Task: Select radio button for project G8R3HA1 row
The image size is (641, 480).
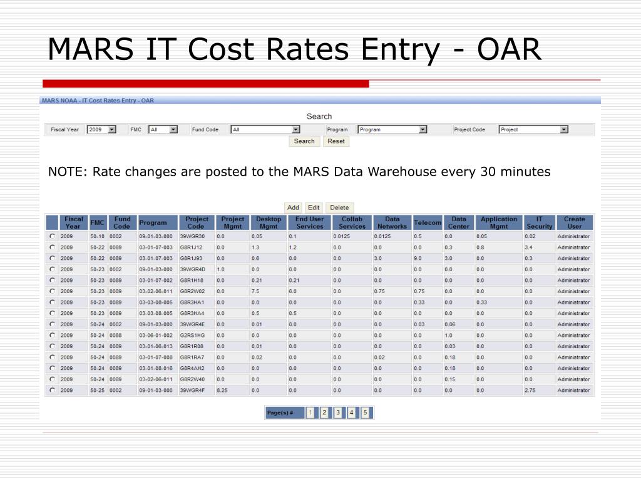Action: tap(53, 302)
